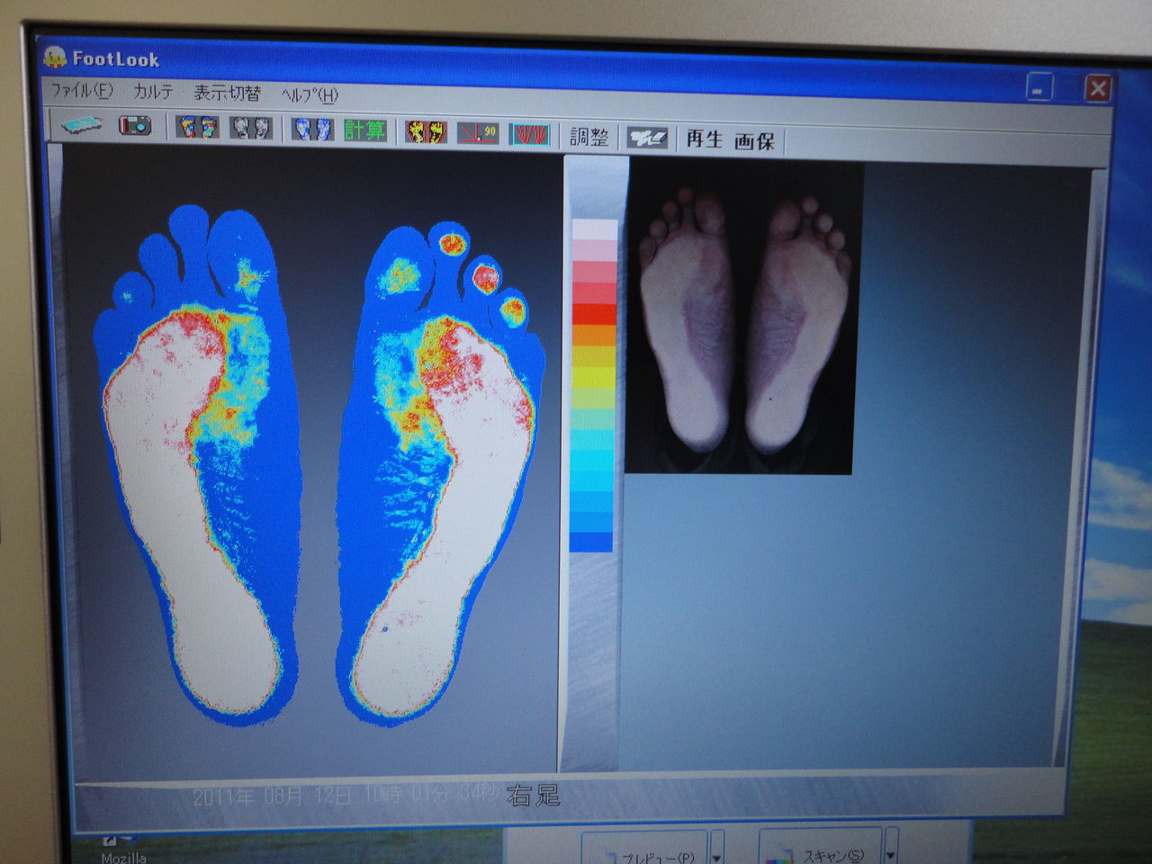Click the camera capture toolbar icon
Image resolution: width=1152 pixels, height=864 pixels.
click(135, 125)
